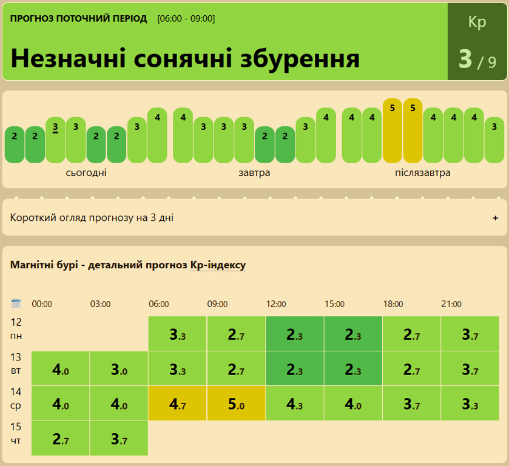Image resolution: width=509 pixels, height=466 pixels.
Task: Click the 3.7 cell for 15 чт
Action: [119, 439]
